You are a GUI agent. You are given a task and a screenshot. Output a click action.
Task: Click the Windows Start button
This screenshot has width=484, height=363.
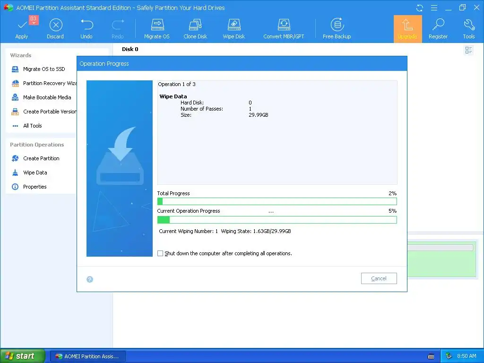(22, 356)
